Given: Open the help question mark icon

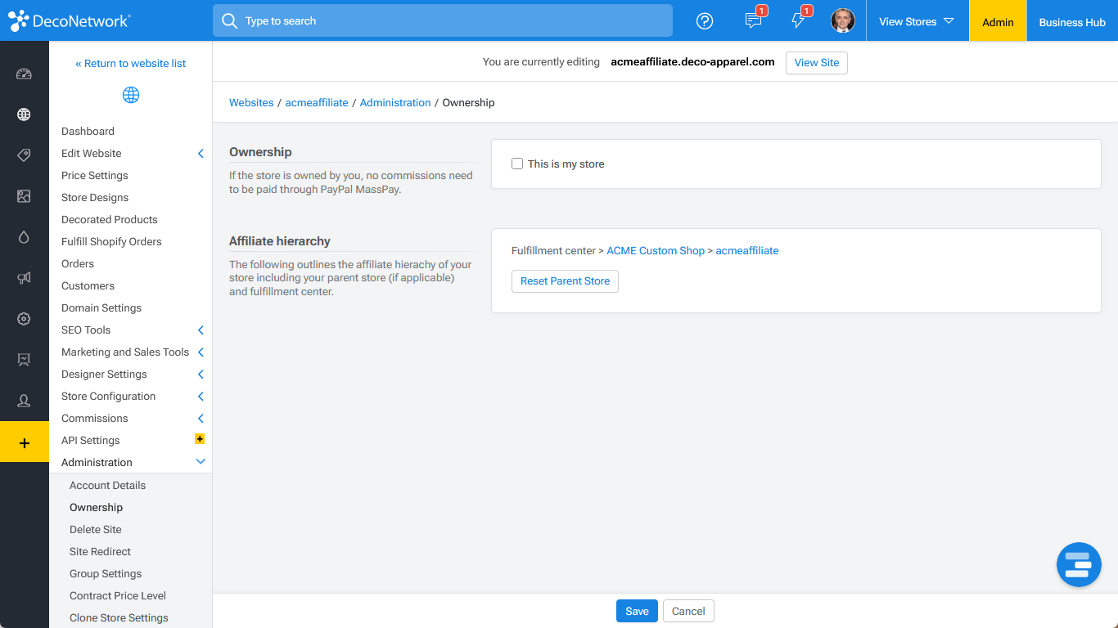Looking at the screenshot, I should (x=704, y=21).
